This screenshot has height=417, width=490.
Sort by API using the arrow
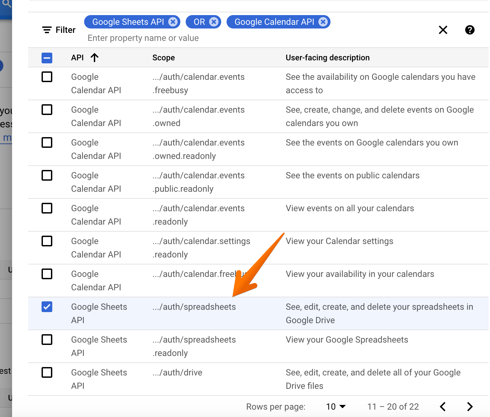tap(95, 58)
